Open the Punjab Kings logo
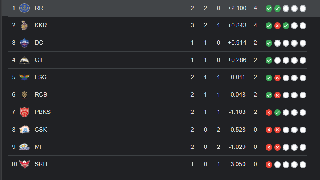Image resolution: width=320 pixels, height=180 pixels. (24, 112)
